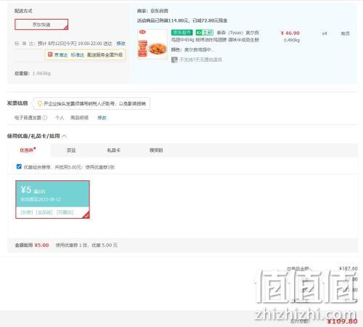Viewport: 363px width, 327px height.
Task: Click the lightbulb tip icon in invoice info
Action: pyautogui.click(x=39, y=104)
